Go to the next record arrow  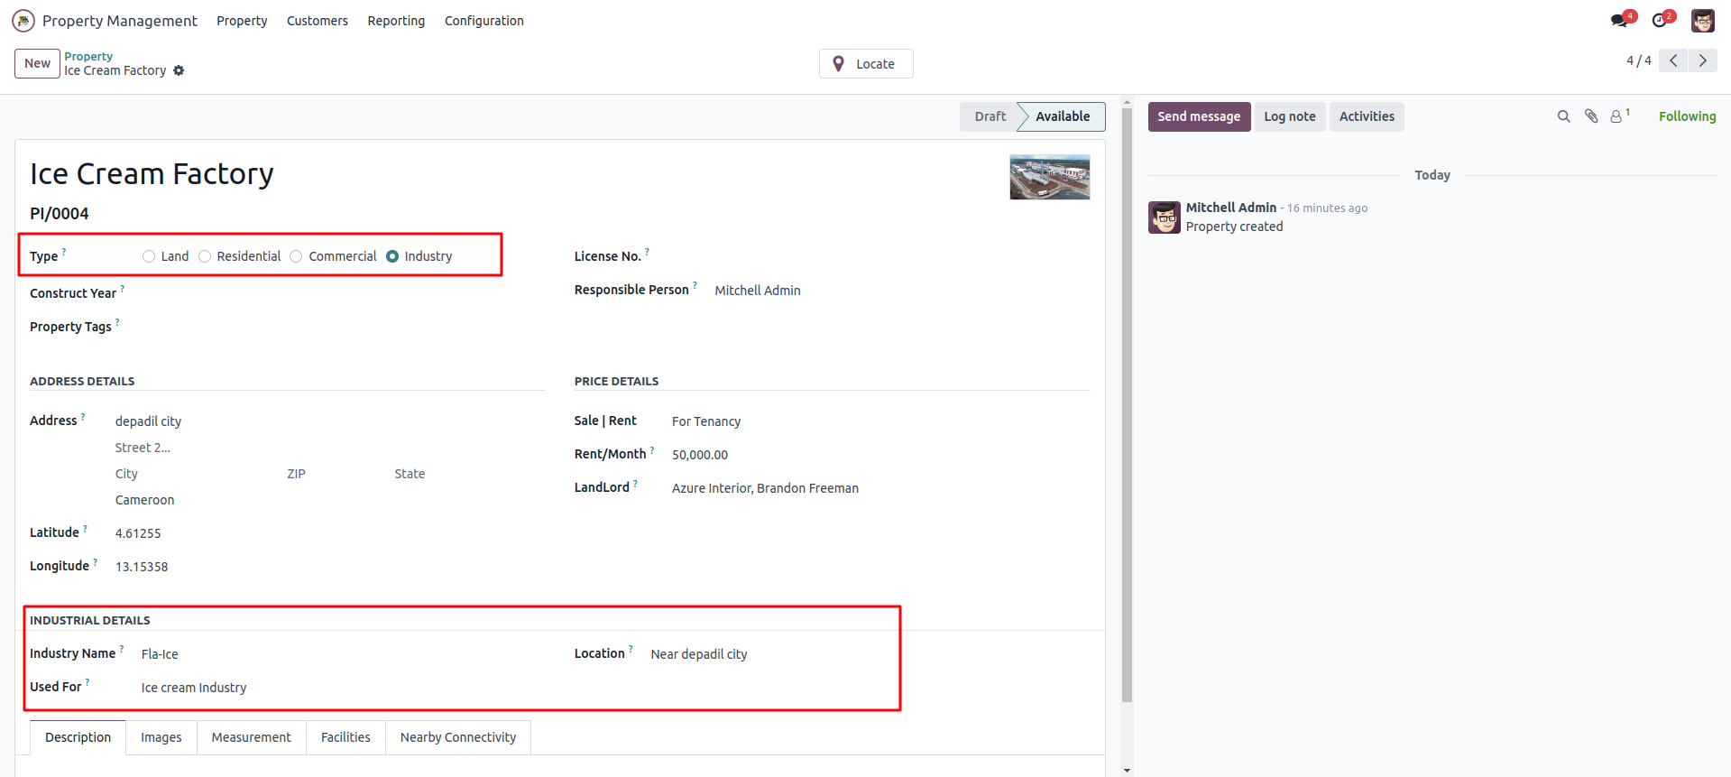point(1702,60)
